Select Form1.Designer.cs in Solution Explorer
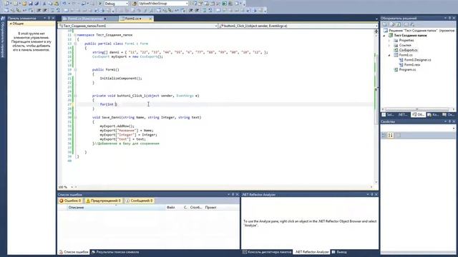 (x=415, y=60)
